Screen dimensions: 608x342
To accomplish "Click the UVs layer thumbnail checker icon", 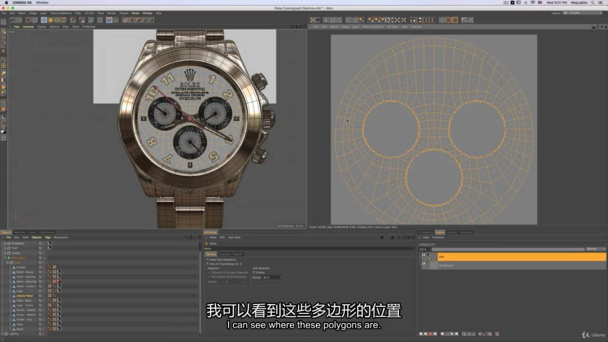I will pos(433,256).
